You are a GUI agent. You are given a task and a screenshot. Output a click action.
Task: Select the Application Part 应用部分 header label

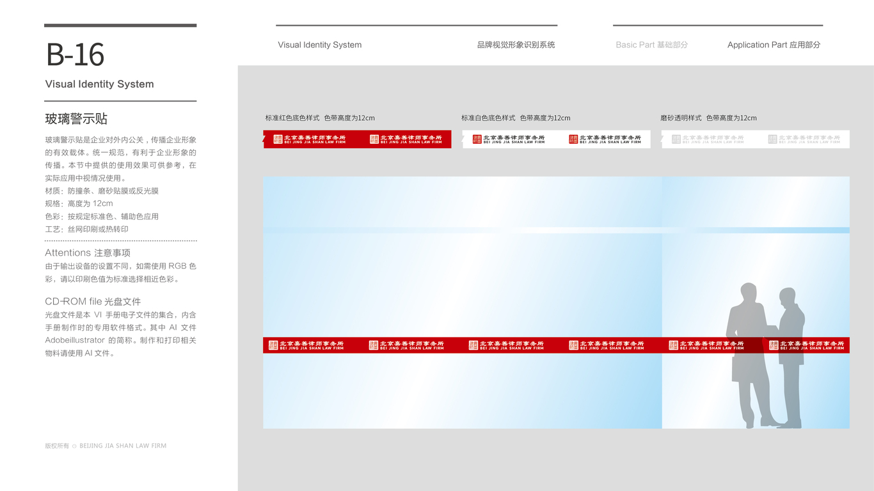774,45
